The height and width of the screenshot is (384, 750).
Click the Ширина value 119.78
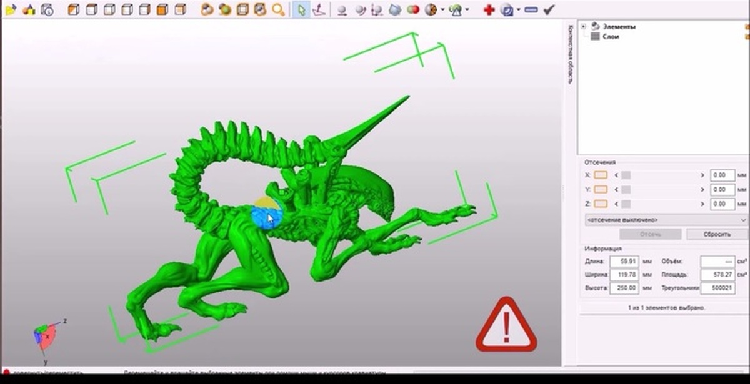(623, 275)
